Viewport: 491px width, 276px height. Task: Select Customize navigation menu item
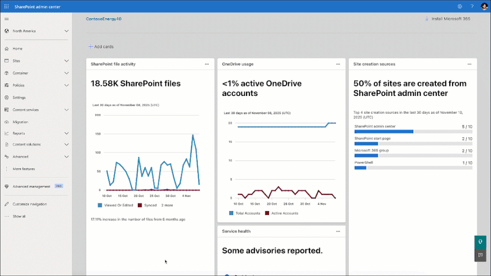[30, 204]
